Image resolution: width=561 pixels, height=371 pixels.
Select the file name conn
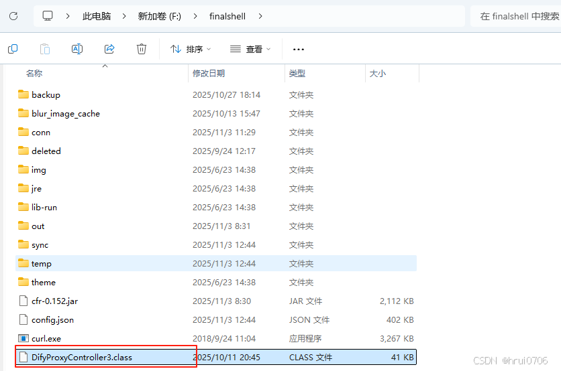pos(41,133)
